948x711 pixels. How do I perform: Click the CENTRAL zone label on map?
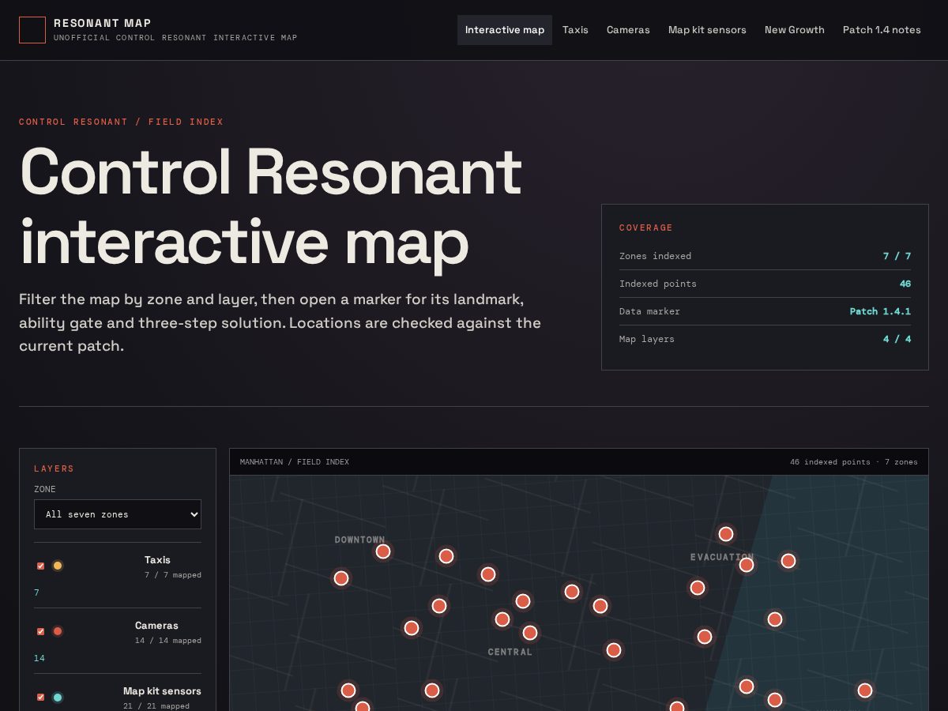(510, 652)
